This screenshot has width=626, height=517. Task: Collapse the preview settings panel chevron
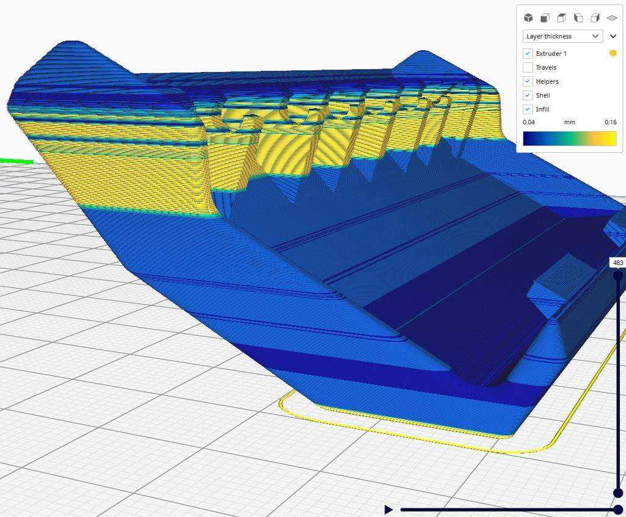click(x=613, y=36)
